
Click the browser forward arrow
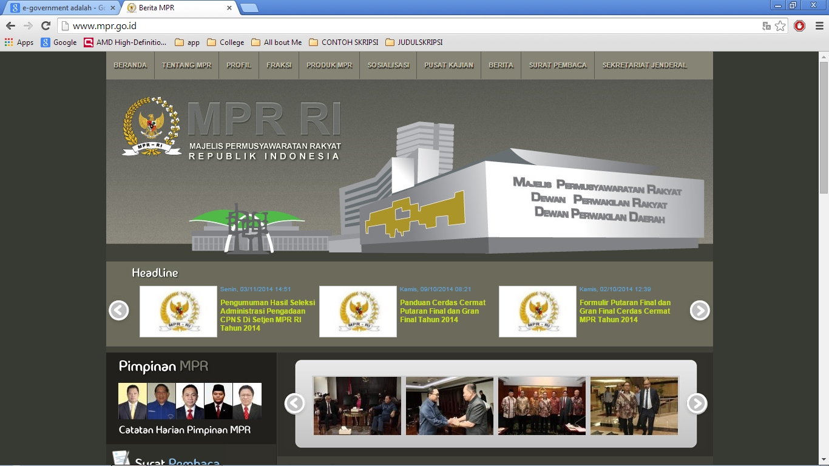click(x=28, y=26)
